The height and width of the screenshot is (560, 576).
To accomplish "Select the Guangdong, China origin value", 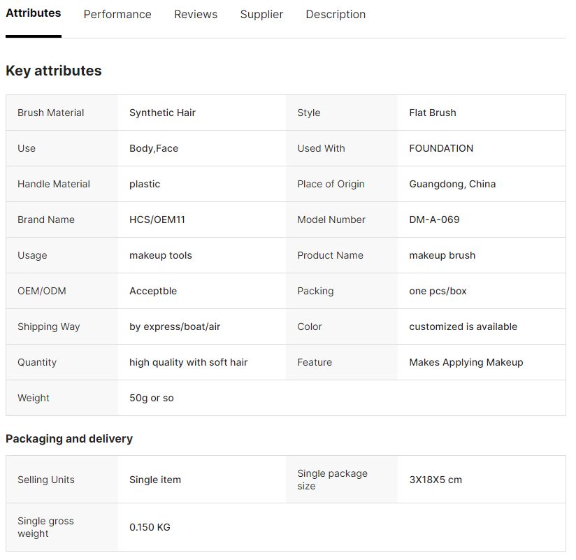I will [452, 185].
